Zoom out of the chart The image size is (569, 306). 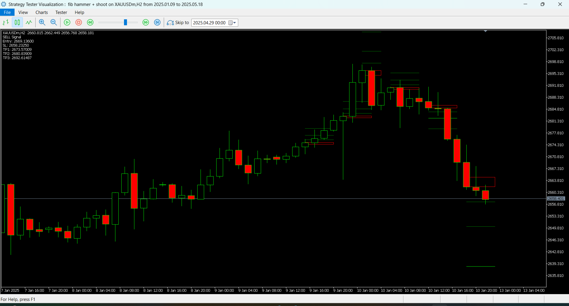54,22
